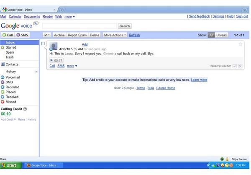This screenshot has width=251, height=175.
Task: Click the Google Voice logo
Action: (19, 26)
